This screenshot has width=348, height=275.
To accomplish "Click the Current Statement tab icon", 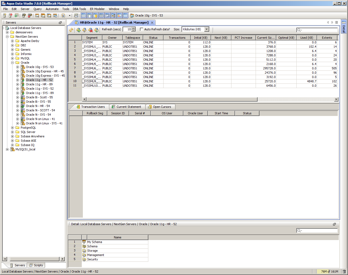I will 114,107.
